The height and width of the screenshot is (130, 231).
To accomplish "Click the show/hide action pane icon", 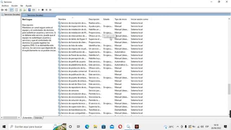I will [x=34, y=10].
